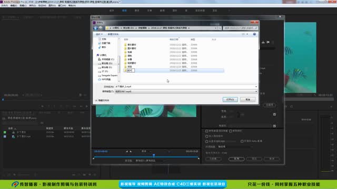Refresh the folder address bar
This screenshot has height=189, width=337.
[220, 28]
